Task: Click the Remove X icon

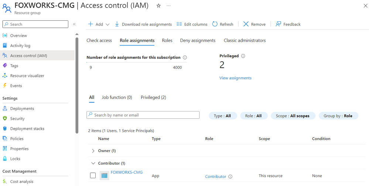Action: tap(246, 24)
